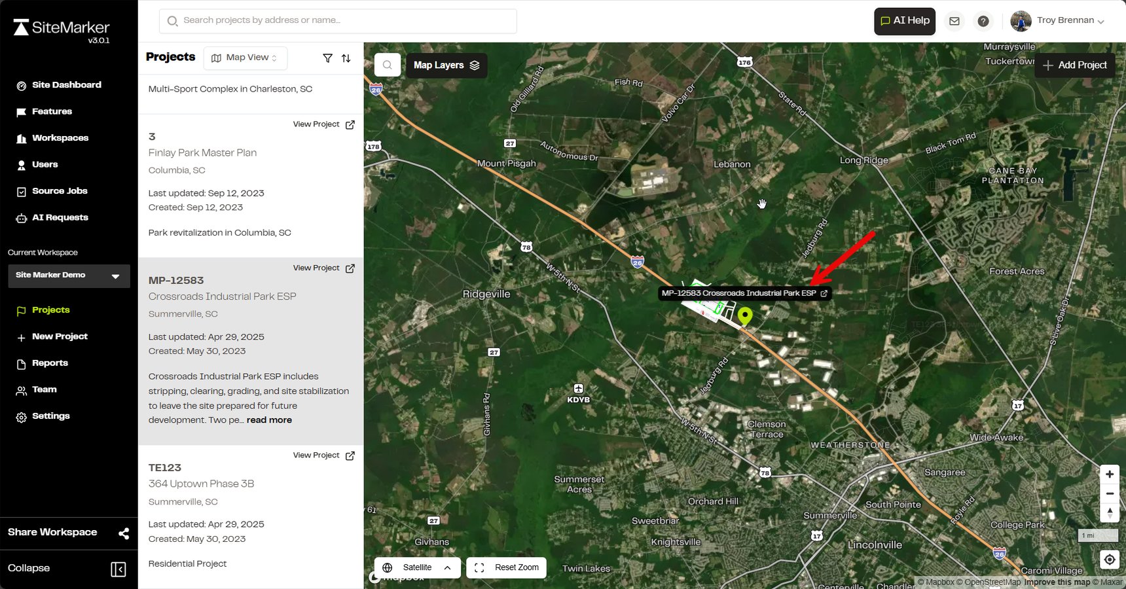Click Add Project on the map

1074,65
